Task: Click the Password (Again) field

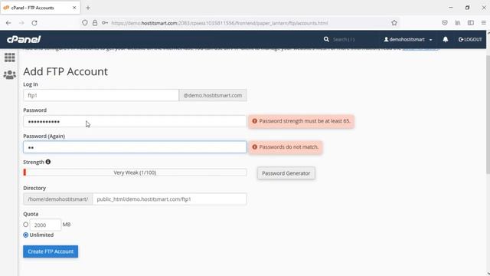Action: coord(135,147)
